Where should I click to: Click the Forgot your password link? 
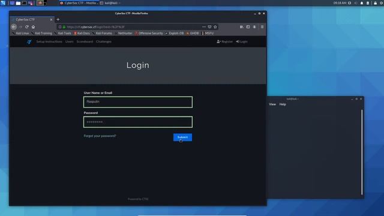tap(100, 136)
